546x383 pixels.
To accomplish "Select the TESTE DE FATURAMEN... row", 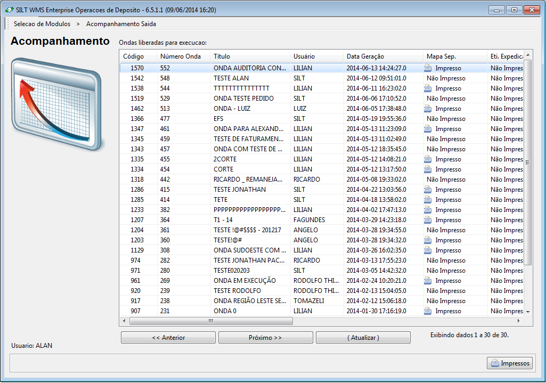I will tap(321, 139).
